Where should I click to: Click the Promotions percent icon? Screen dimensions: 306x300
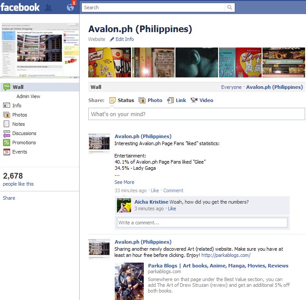click(7, 143)
